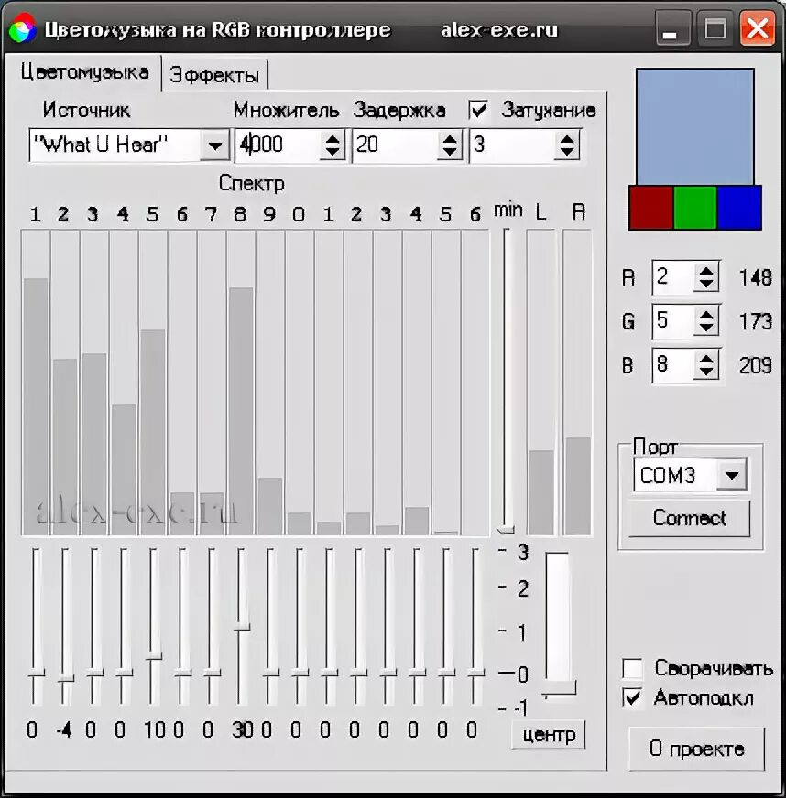
Task: Click the band 2 equalizer slider showing -4
Action: click(x=65, y=679)
